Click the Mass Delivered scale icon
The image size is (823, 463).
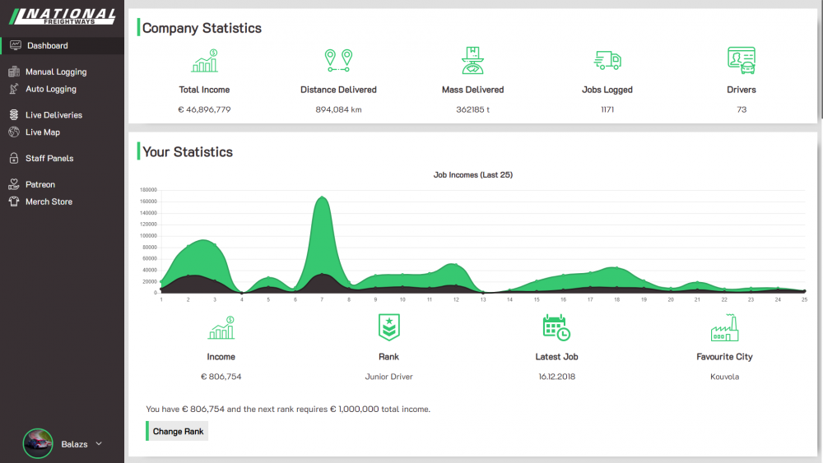pyautogui.click(x=472, y=61)
